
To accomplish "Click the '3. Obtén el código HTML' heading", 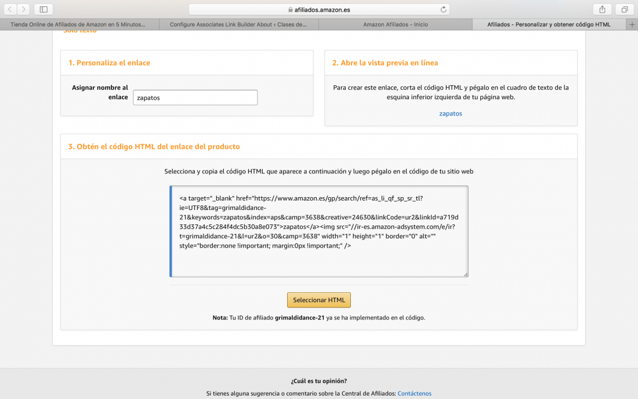I will [154, 146].
